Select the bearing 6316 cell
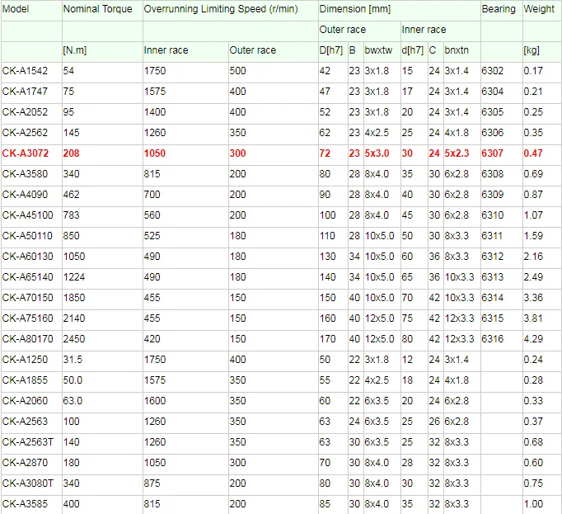562x514 pixels. 492,339
